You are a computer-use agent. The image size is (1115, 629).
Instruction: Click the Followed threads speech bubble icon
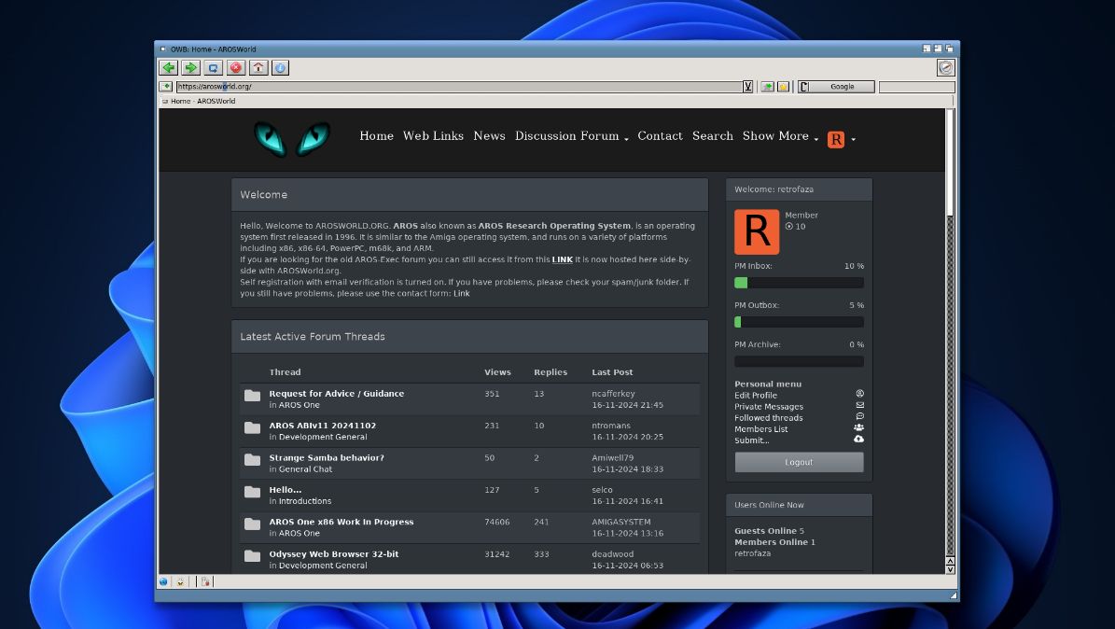(859, 416)
